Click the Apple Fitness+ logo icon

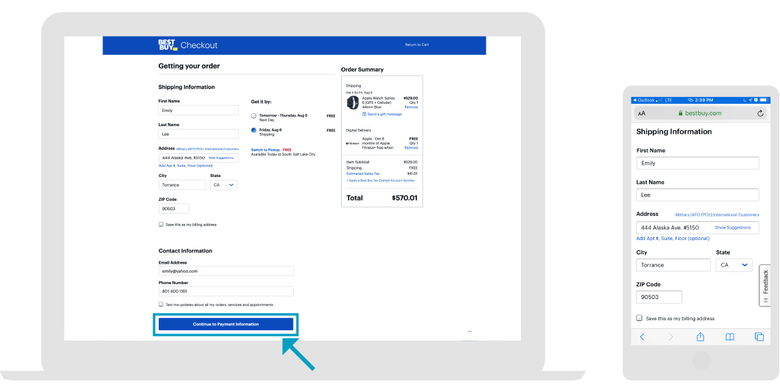(x=353, y=143)
